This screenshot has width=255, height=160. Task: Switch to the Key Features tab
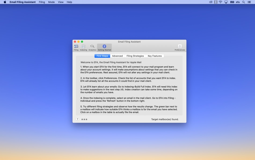[x=155, y=56]
